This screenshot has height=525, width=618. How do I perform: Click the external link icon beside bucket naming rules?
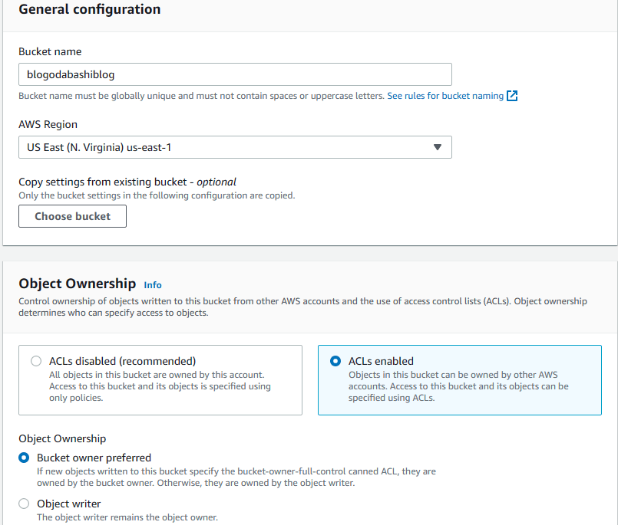pyautogui.click(x=512, y=96)
